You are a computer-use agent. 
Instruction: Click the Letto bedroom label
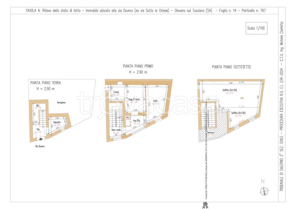[156, 101]
